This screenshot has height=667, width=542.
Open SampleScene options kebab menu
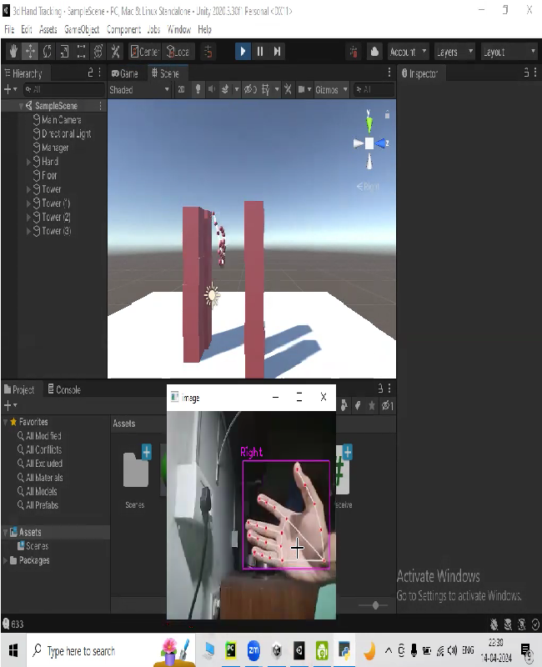[100, 106]
